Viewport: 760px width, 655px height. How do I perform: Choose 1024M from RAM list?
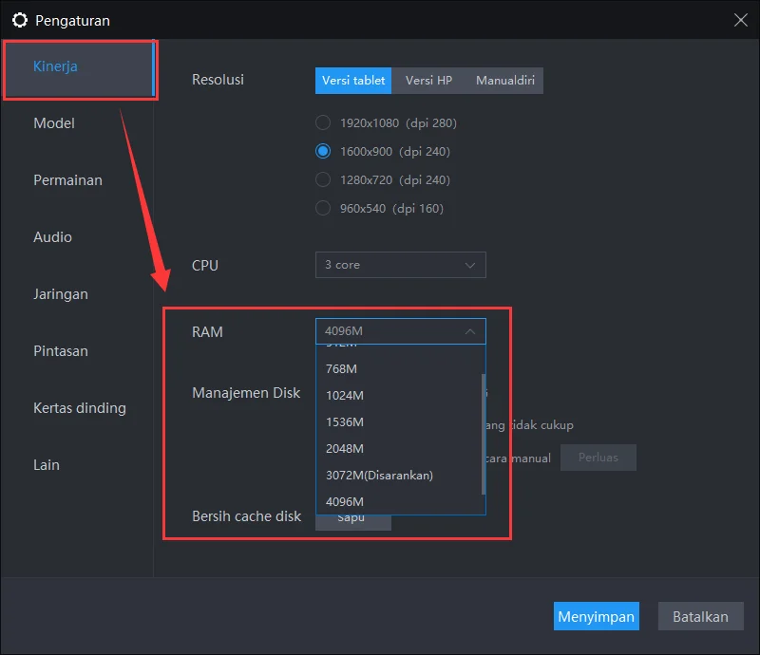pyautogui.click(x=398, y=395)
